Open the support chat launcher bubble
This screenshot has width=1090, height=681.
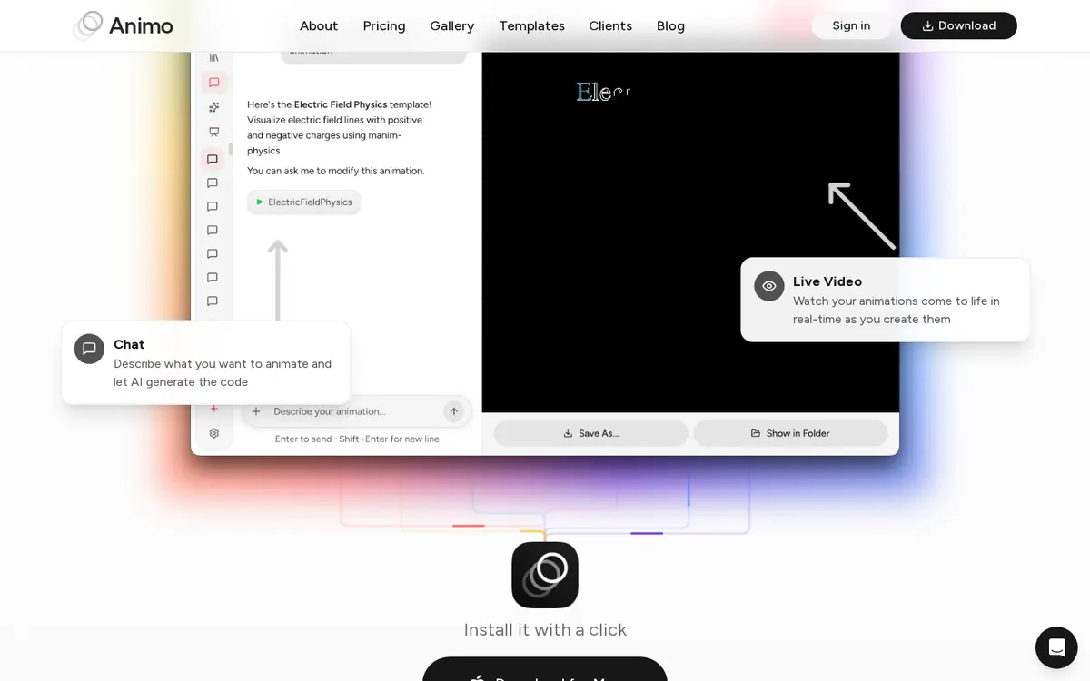click(x=1056, y=647)
